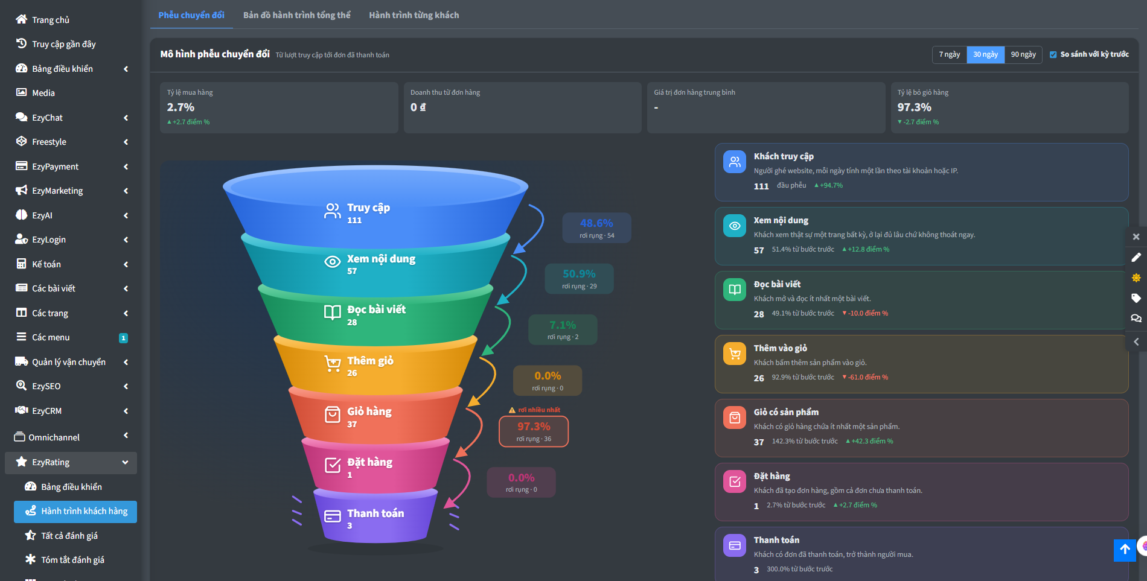Switch to Phễu chuyển đổi tab
Screen dimensions: 1147x581
pyautogui.click(x=191, y=15)
